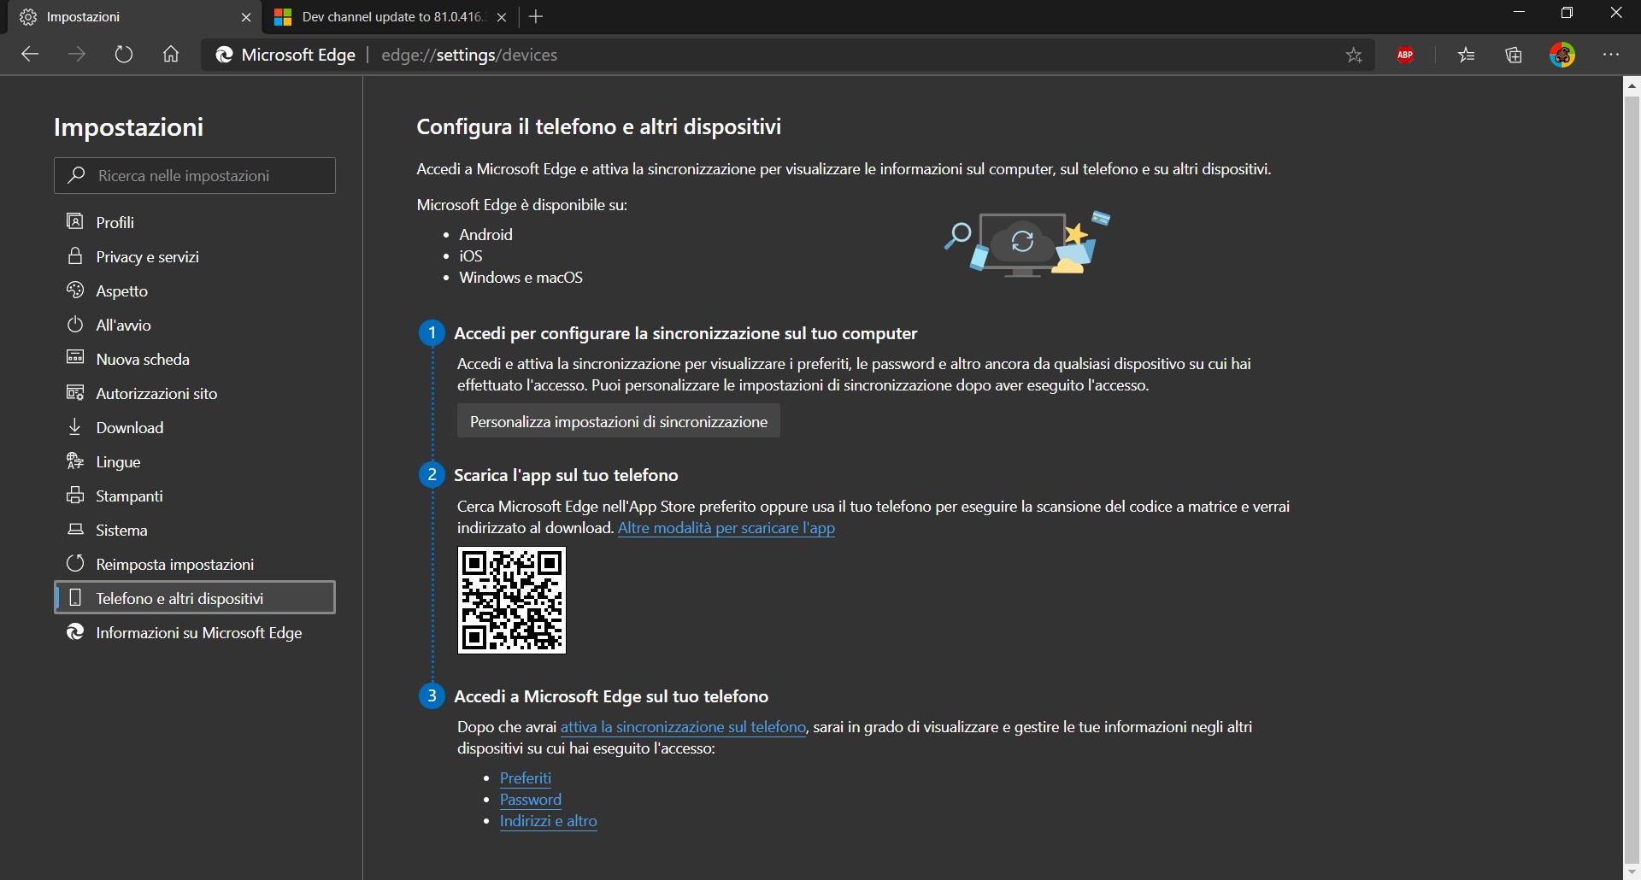This screenshot has width=1641, height=880.
Task: Click the Edge icon in address bar
Action: click(224, 55)
